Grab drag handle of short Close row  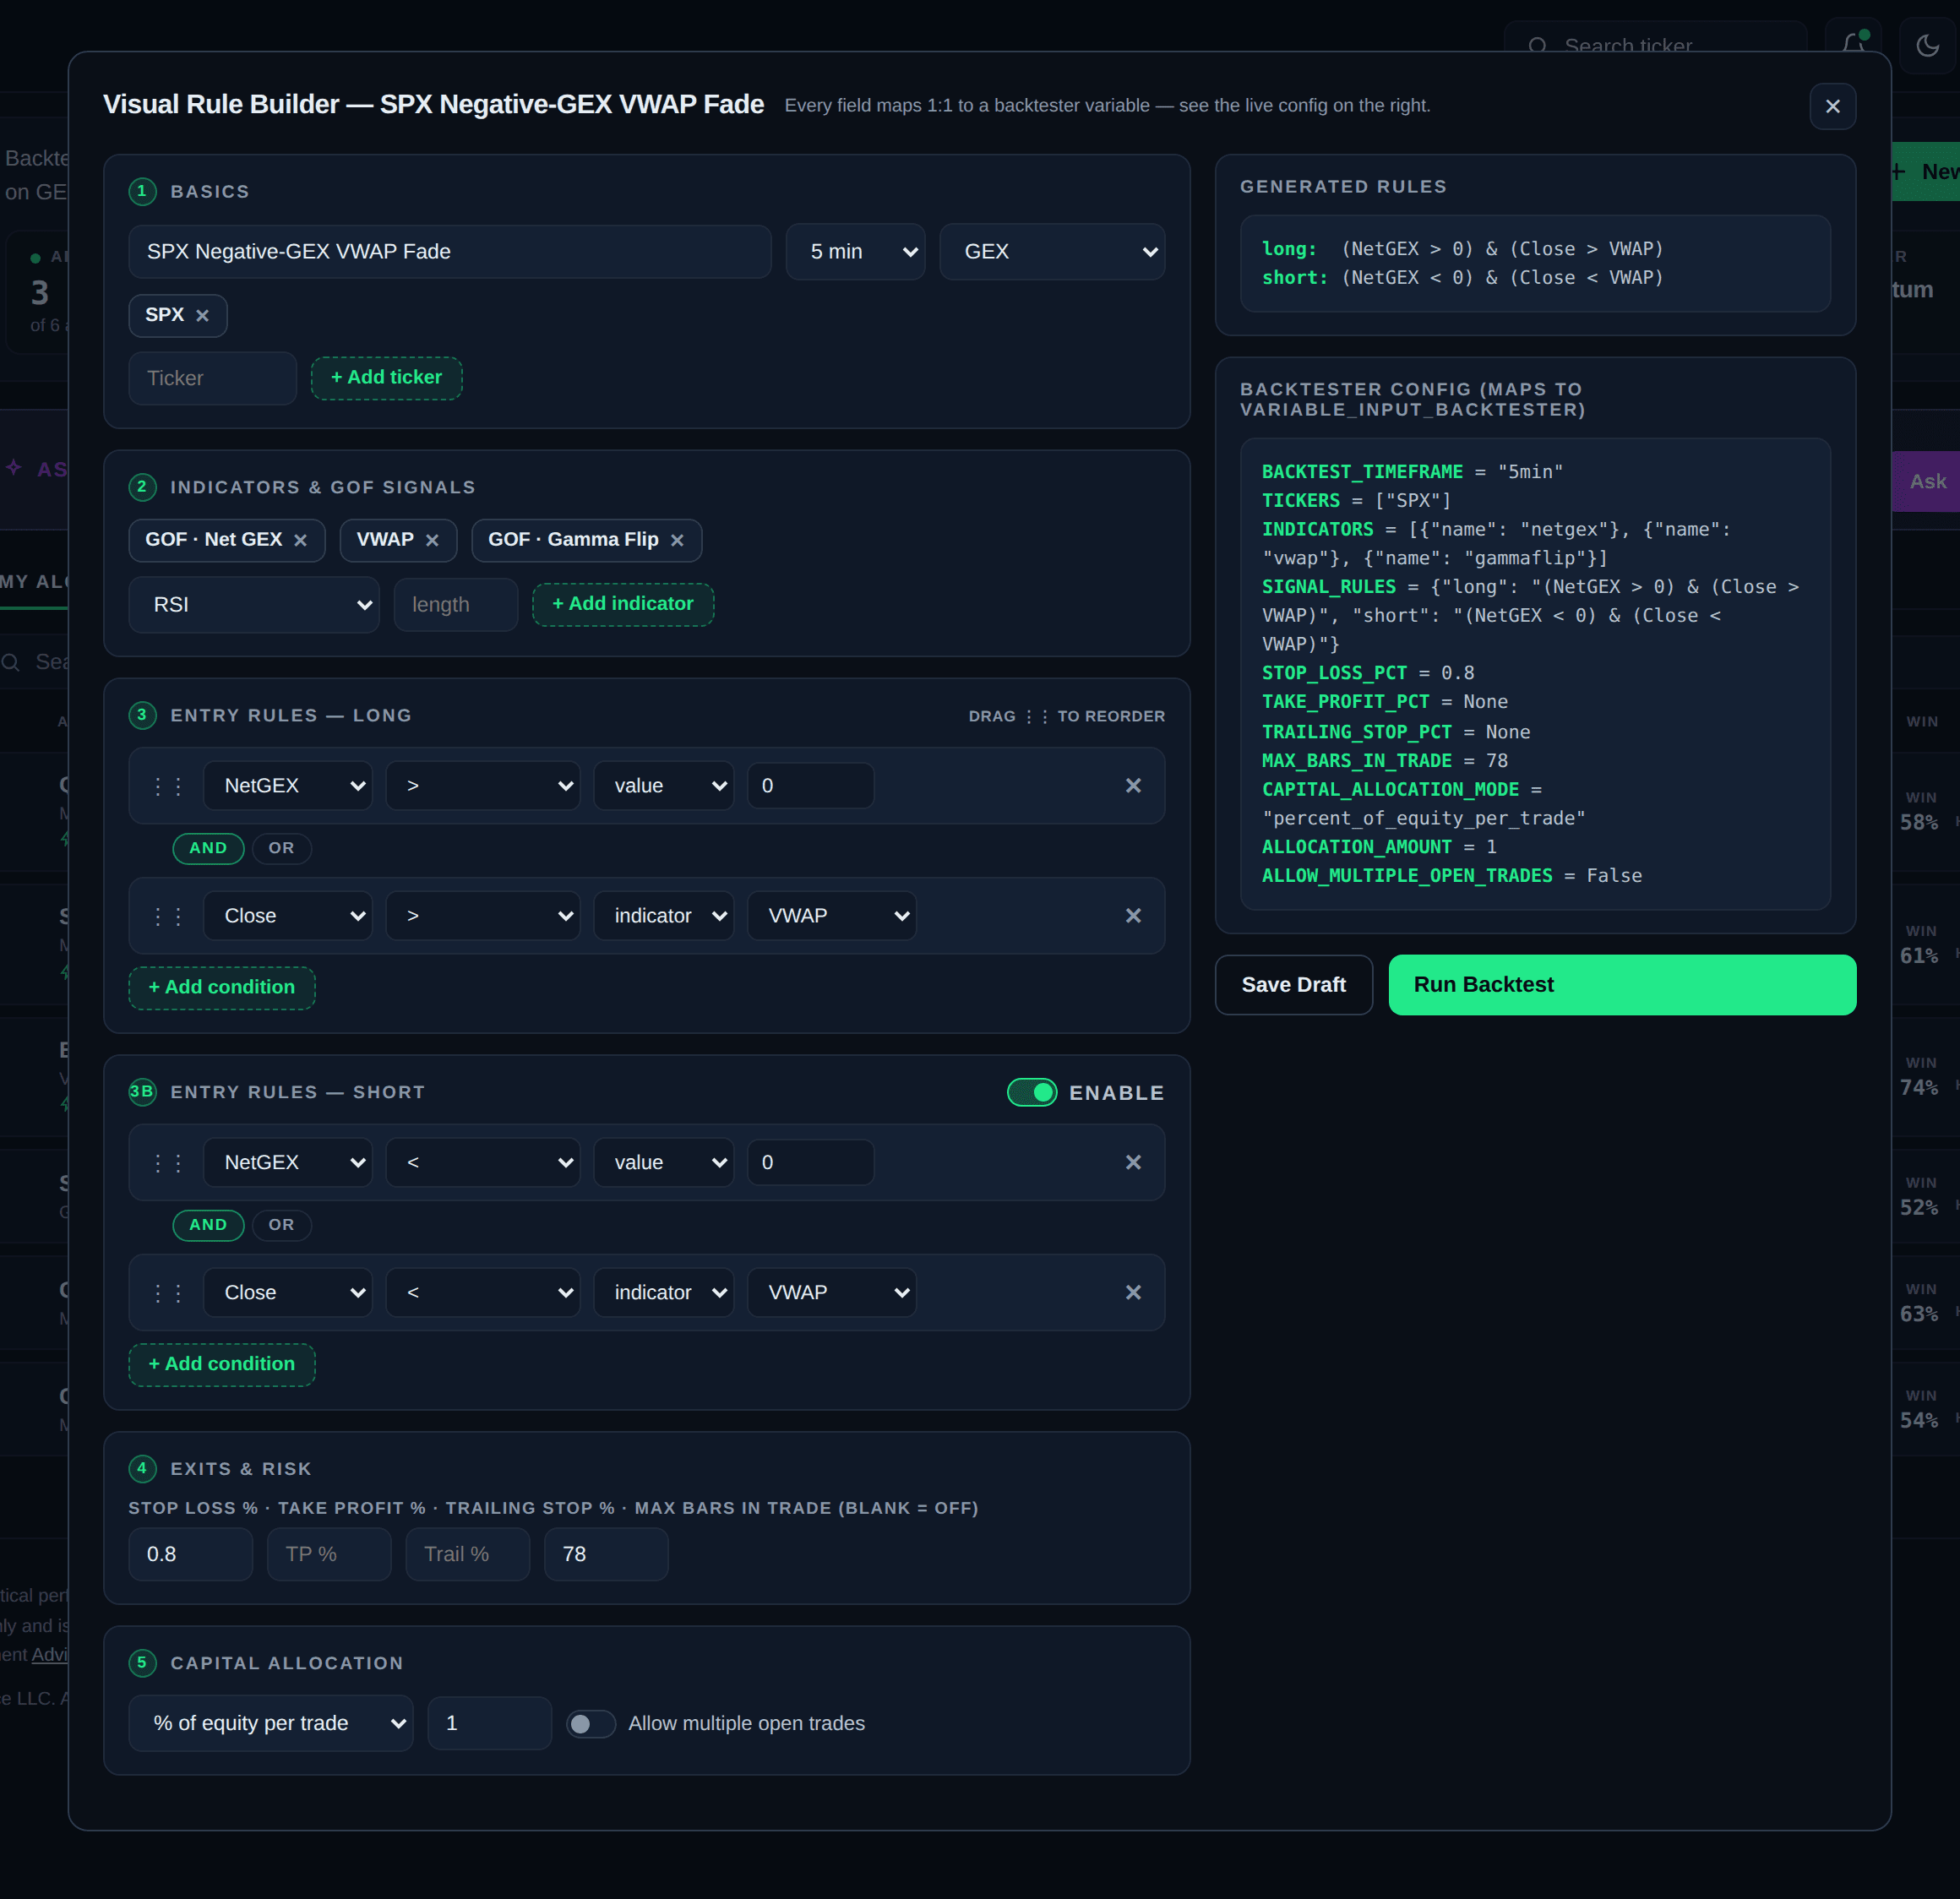click(168, 1293)
